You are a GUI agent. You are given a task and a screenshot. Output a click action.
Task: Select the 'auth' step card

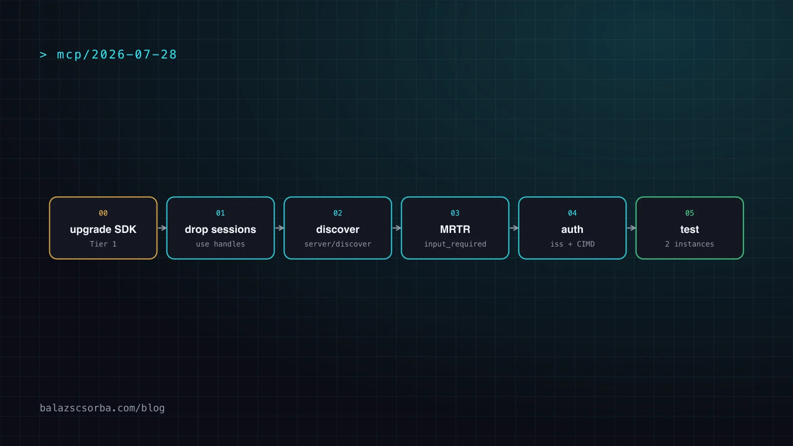[572, 228]
